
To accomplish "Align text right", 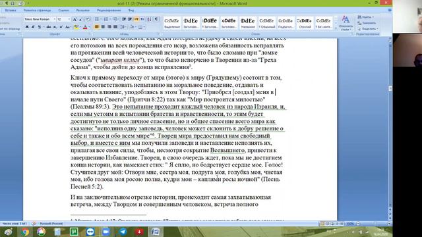I will [109, 27].
